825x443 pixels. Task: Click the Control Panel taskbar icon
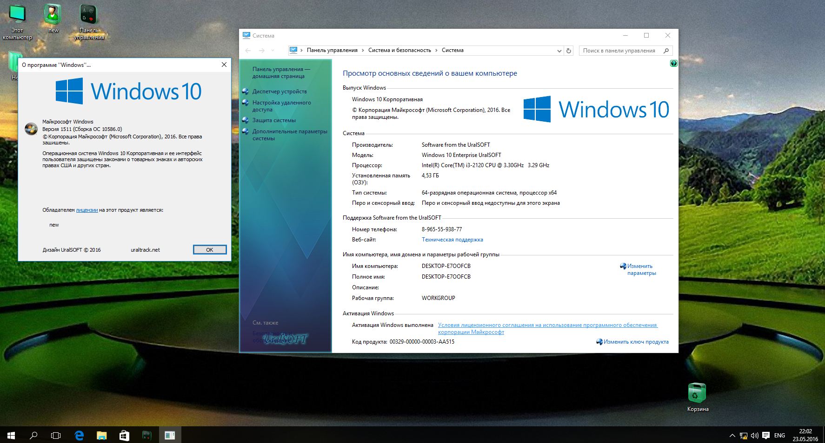point(146,435)
